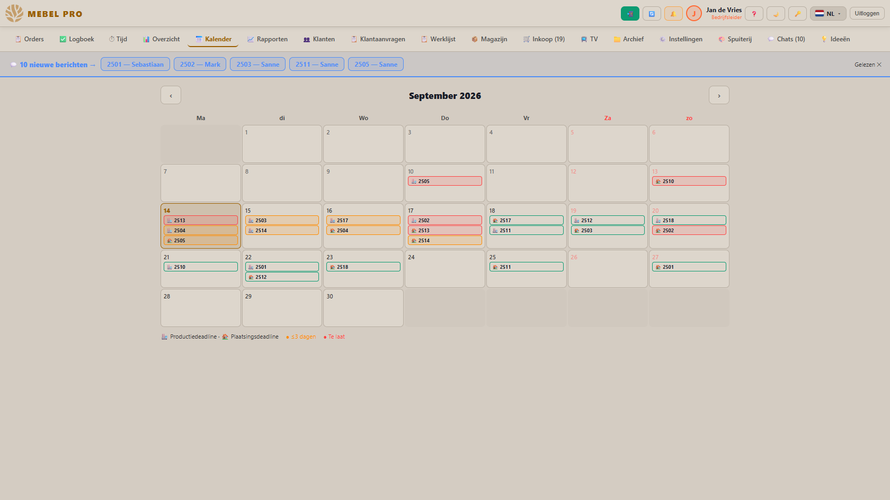Click the blue refresh icon button
890x500 pixels.
tap(652, 14)
